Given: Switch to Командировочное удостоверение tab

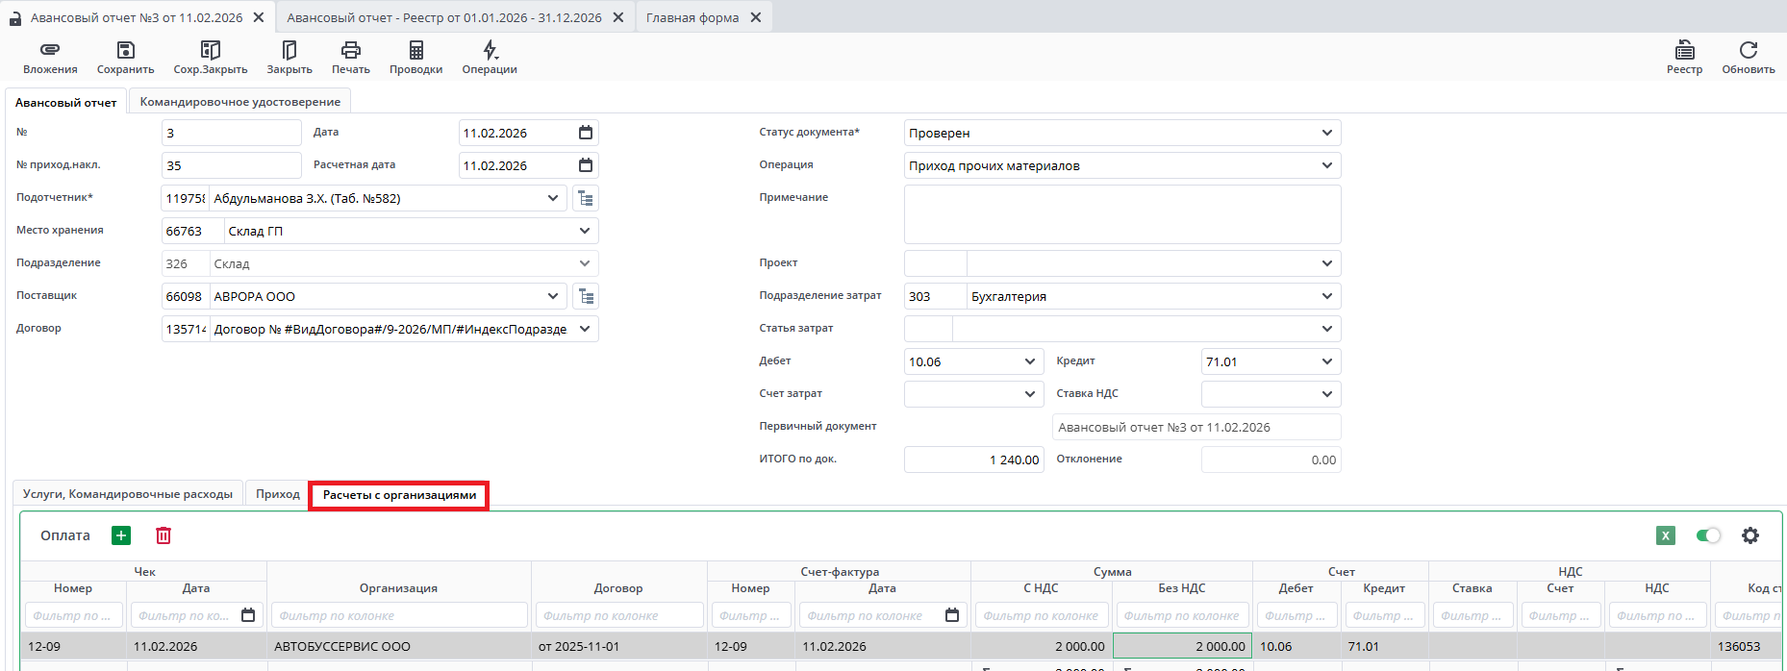Looking at the screenshot, I should point(239,102).
